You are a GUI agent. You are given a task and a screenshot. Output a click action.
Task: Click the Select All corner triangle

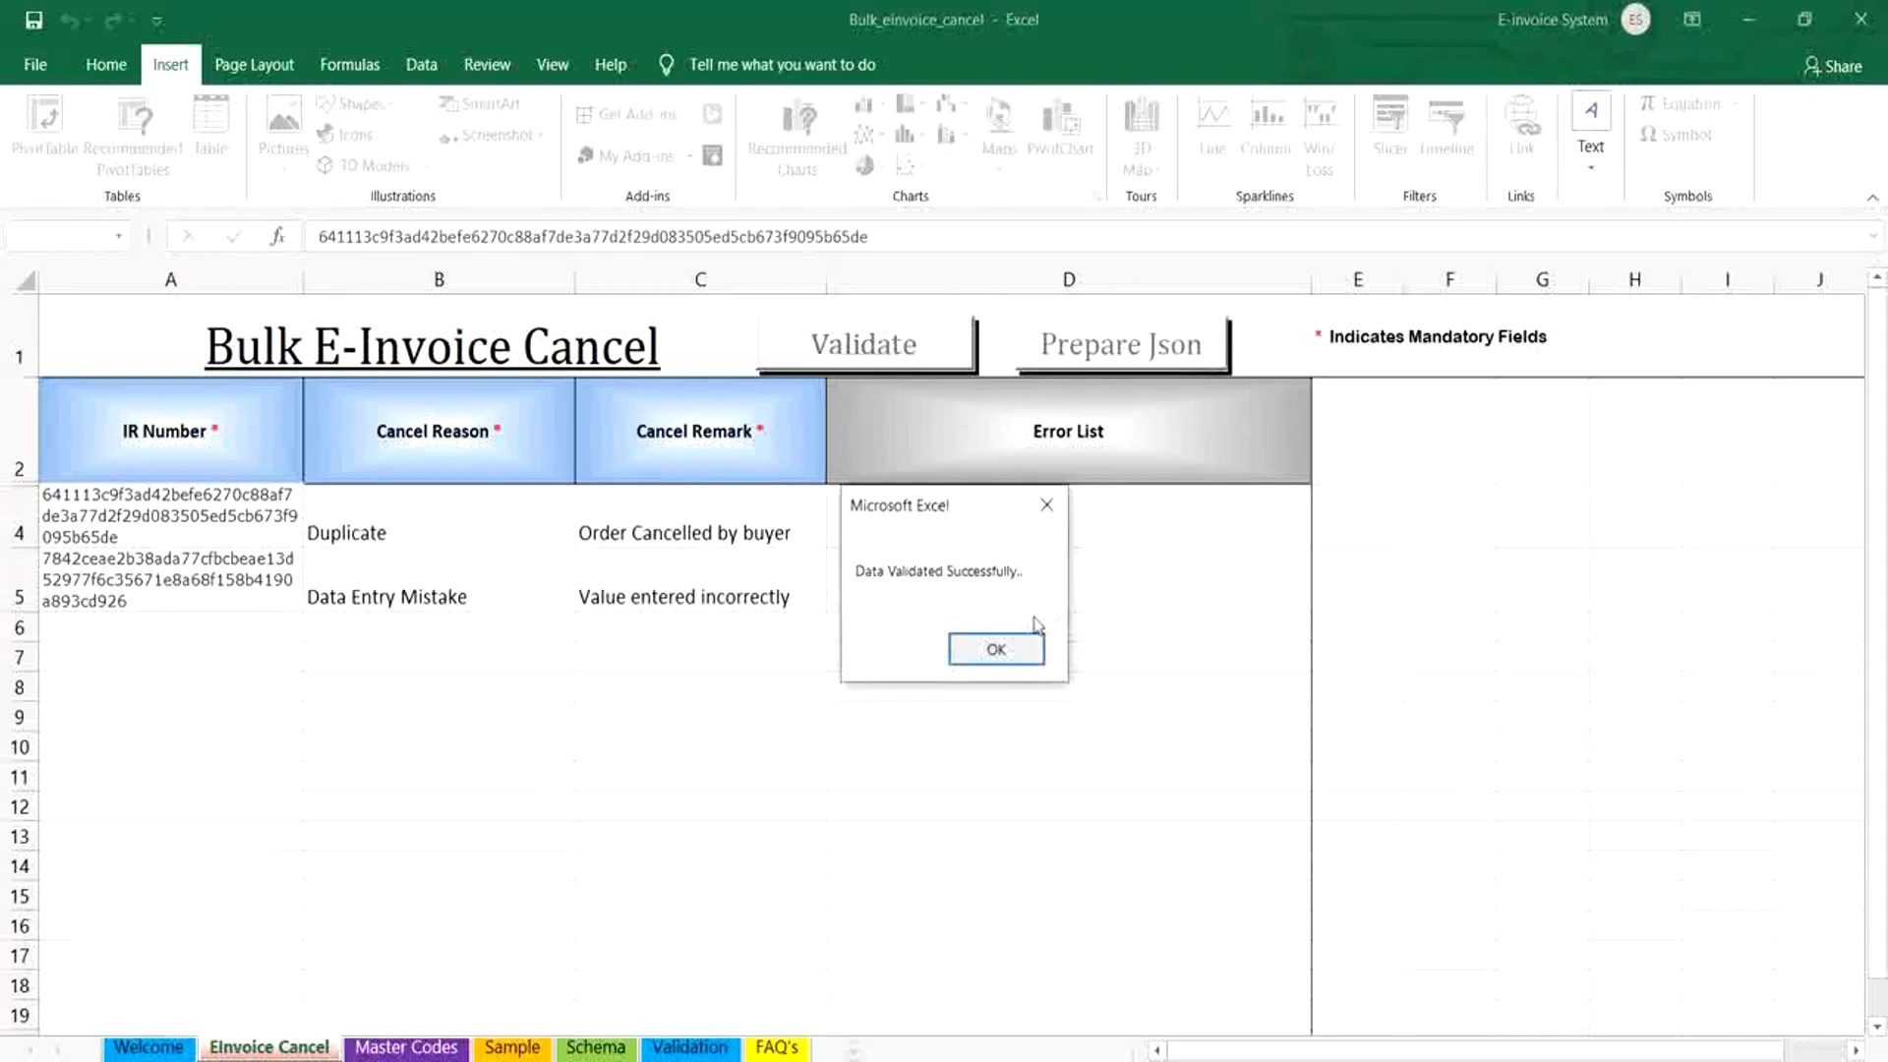tap(25, 281)
